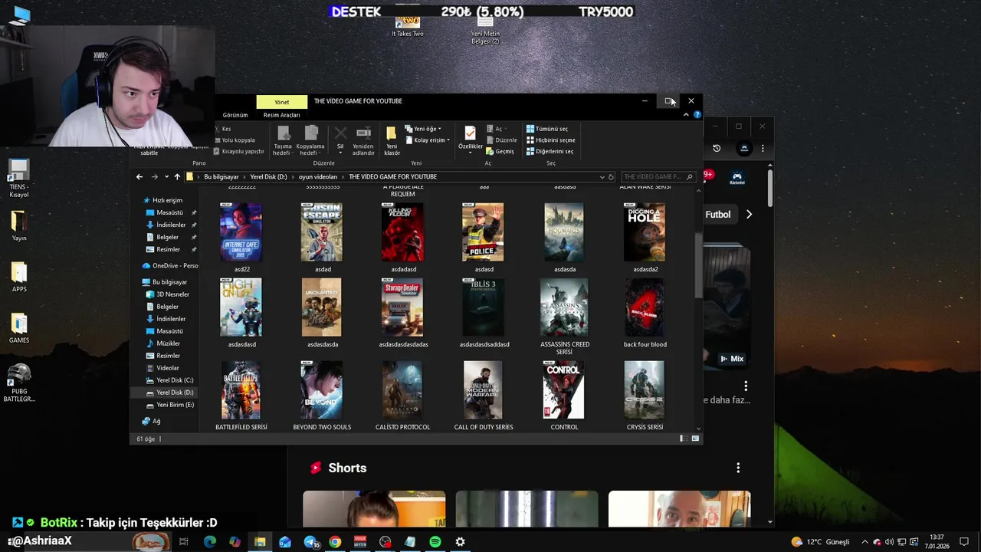Open Task View on the taskbar
The image size is (981, 552).
(184, 542)
